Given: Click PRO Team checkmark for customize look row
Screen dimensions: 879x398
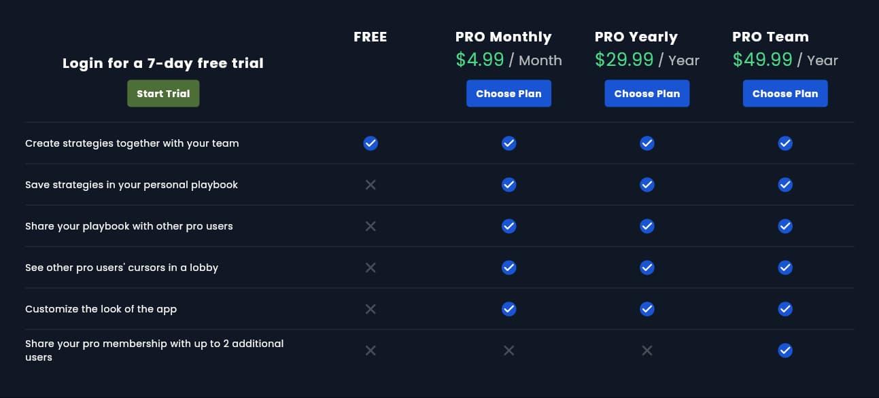Looking at the screenshot, I should coord(785,309).
